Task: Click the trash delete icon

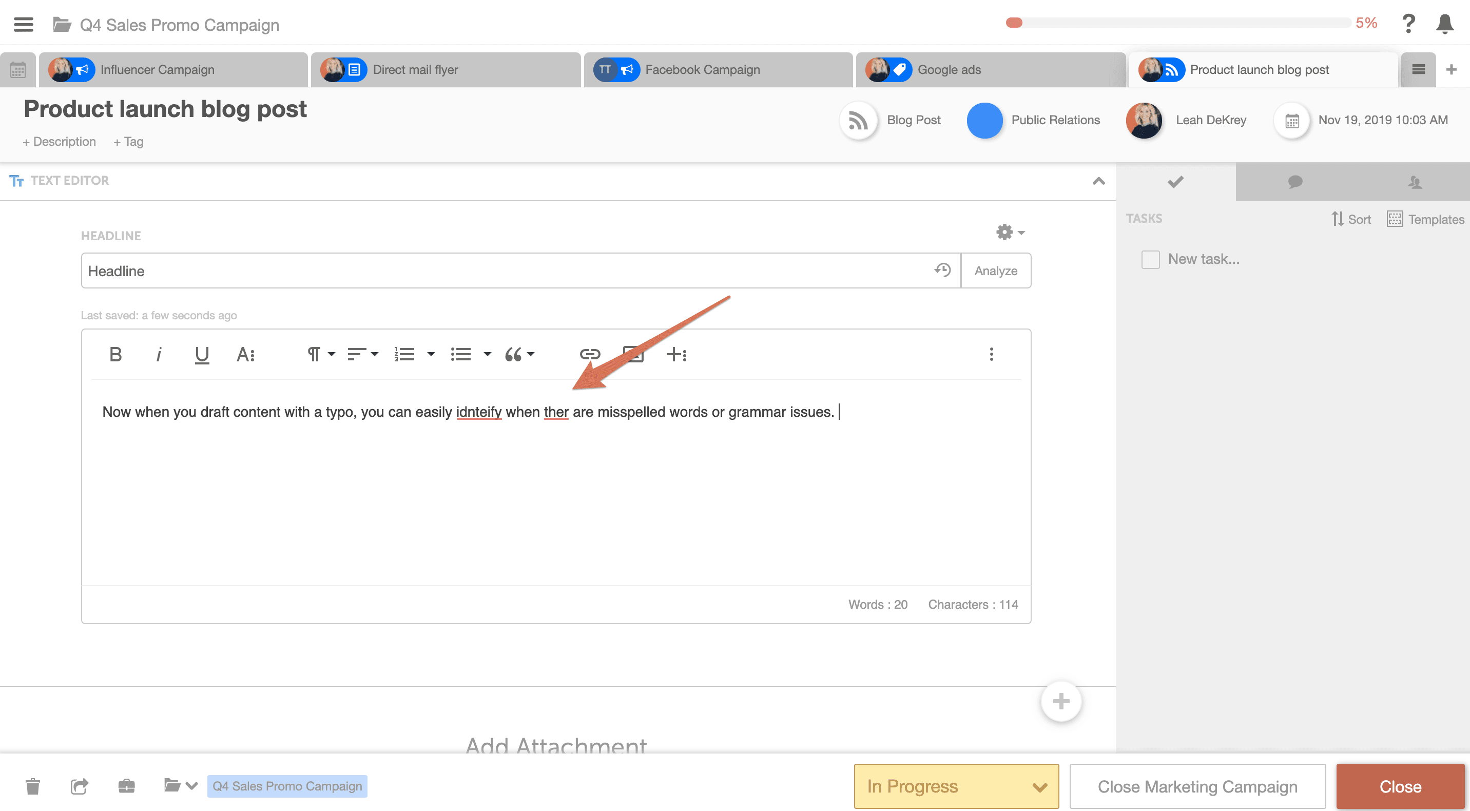Action: coord(33,786)
